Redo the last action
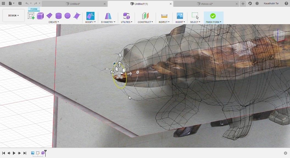Viewport: 290px width, 158px height. pos(36,4)
